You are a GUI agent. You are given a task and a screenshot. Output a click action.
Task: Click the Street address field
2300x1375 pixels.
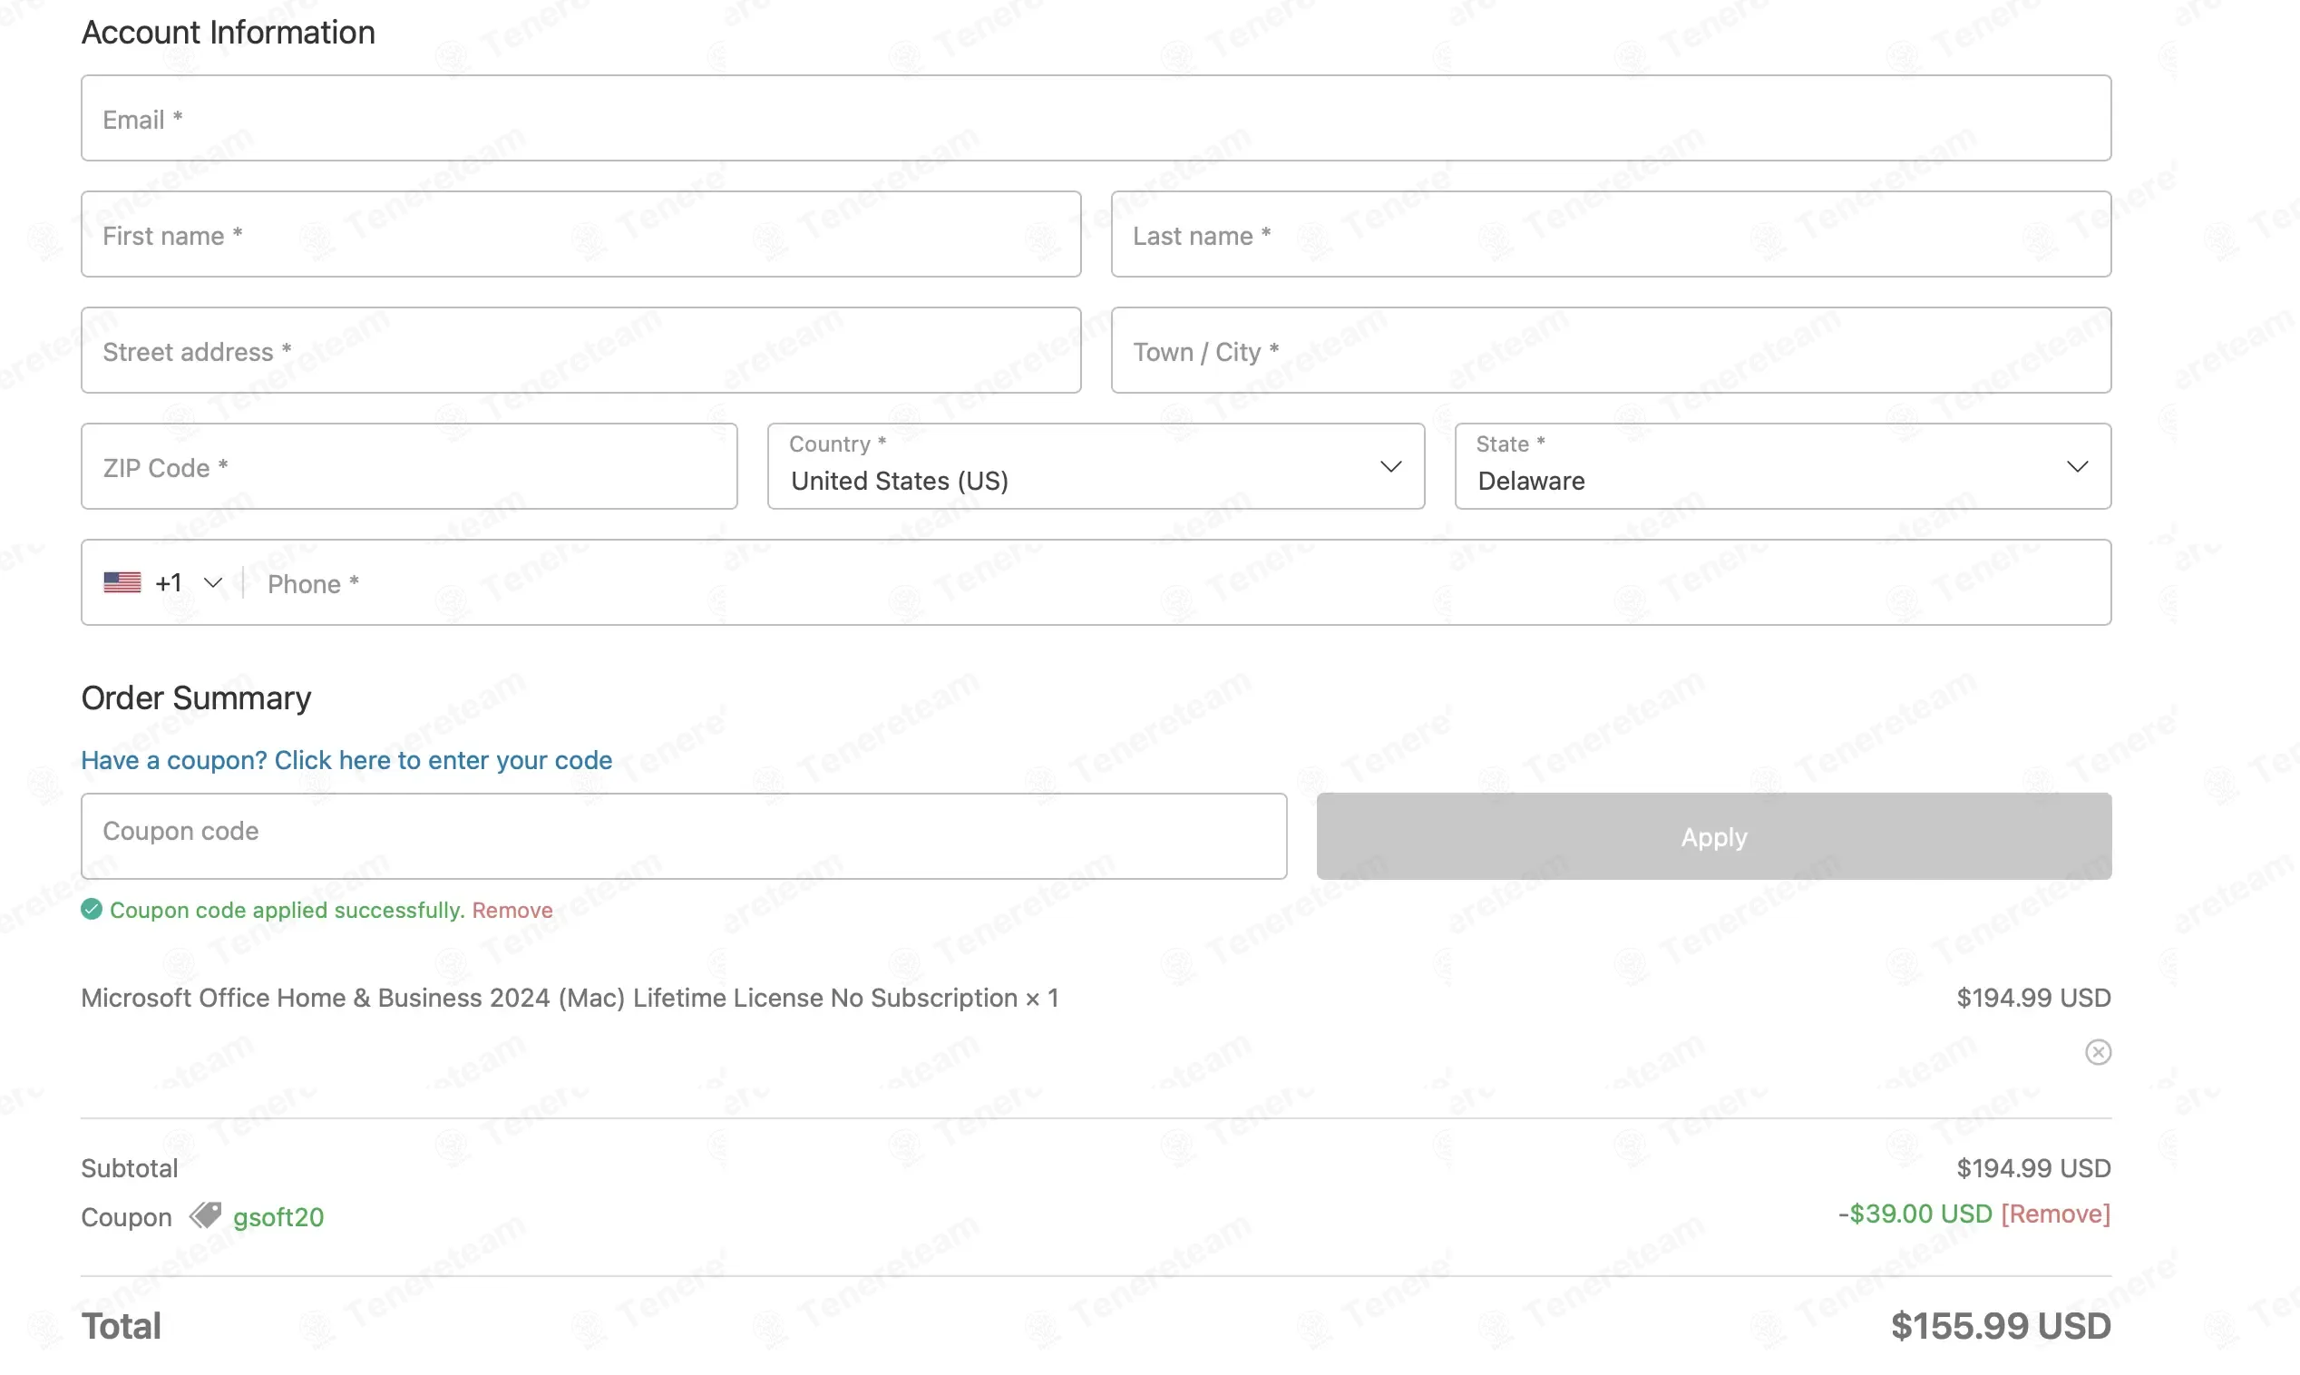pyautogui.click(x=580, y=351)
